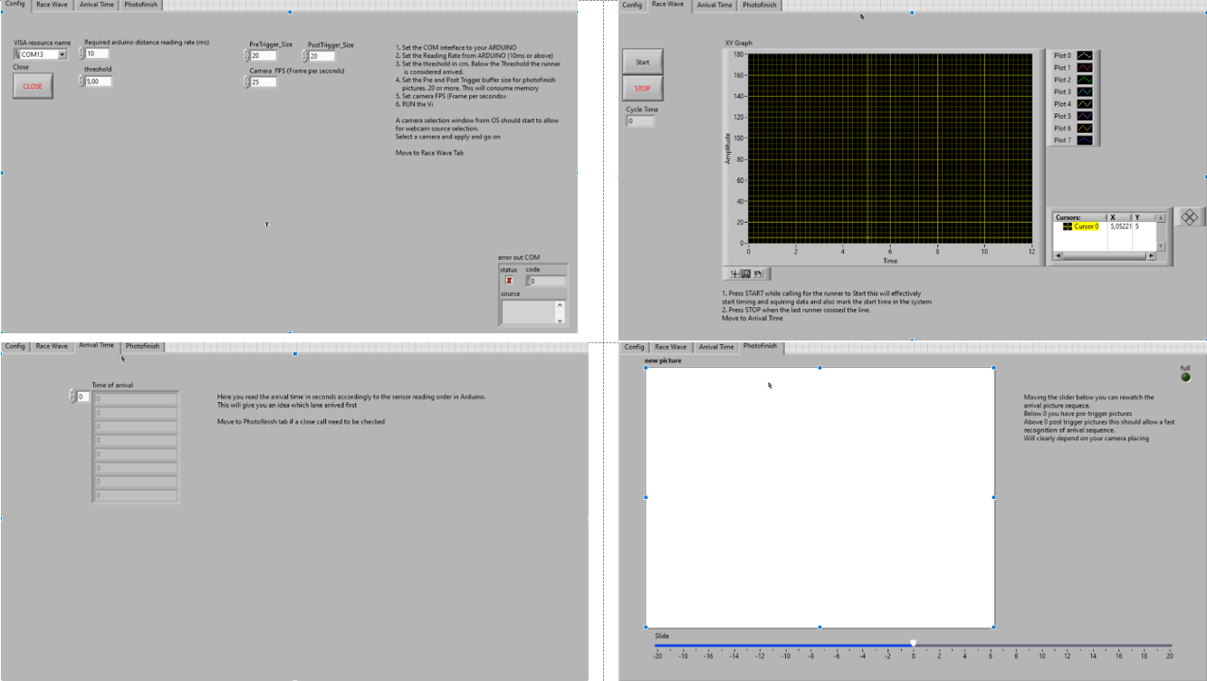
Task: Click the Plot 1 red line icon
Action: point(1084,67)
